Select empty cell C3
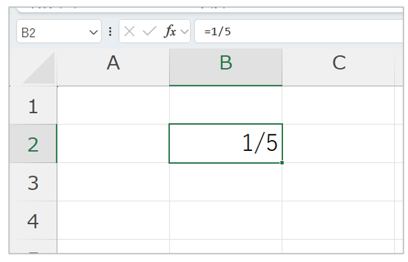This screenshot has height=262, width=408. tap(339, 182)
